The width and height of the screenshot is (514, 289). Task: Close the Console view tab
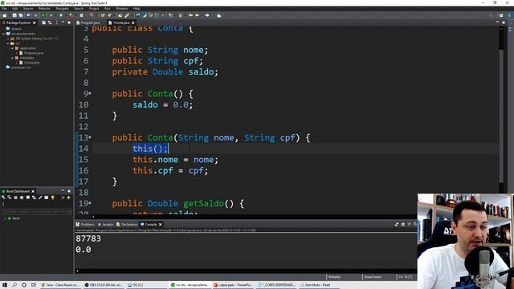coord(161,225)
